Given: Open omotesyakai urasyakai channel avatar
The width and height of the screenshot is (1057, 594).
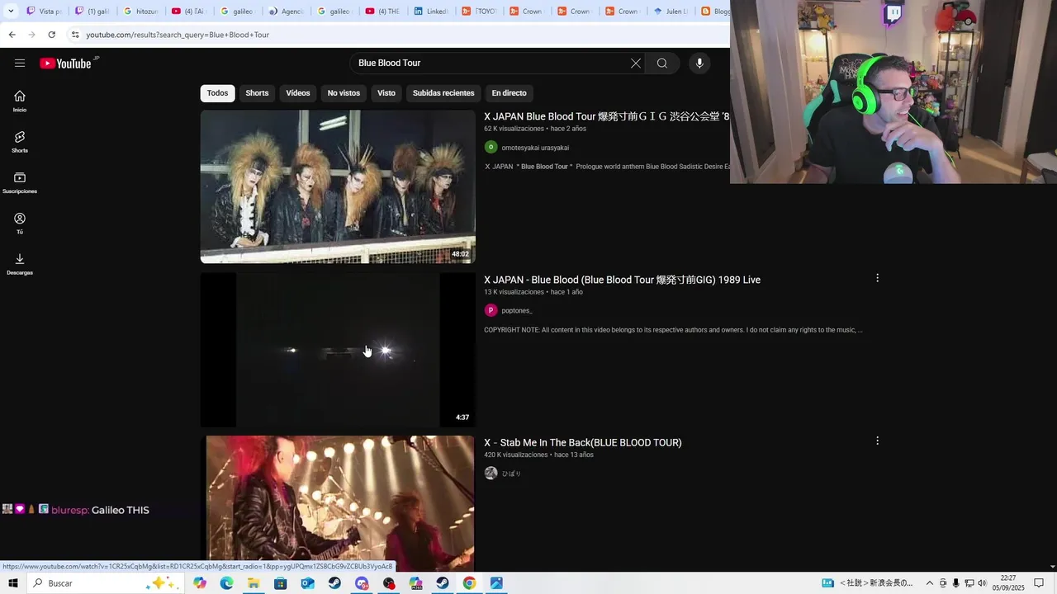Looking at the screenshot, I should tap(491, 147).
